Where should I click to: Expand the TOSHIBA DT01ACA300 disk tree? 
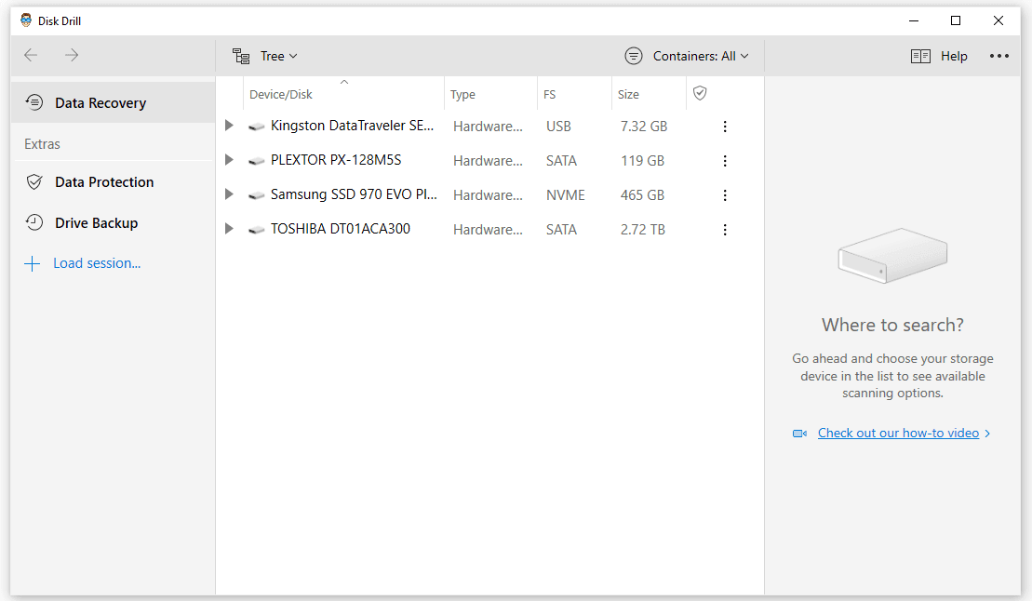point(229,229)
